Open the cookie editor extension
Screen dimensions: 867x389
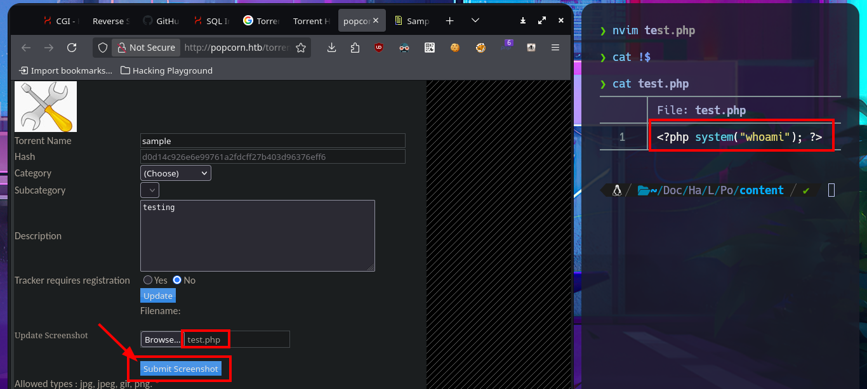pos(455,48)
